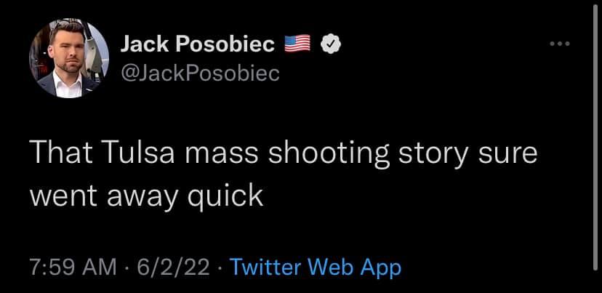Click the American flag emoji
Viewport: 602px width, 293px height.
click(x=298, y=45)
